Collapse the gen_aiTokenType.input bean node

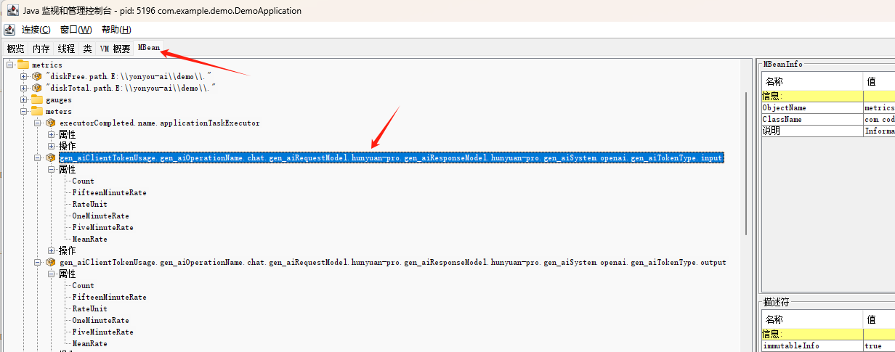38,157
